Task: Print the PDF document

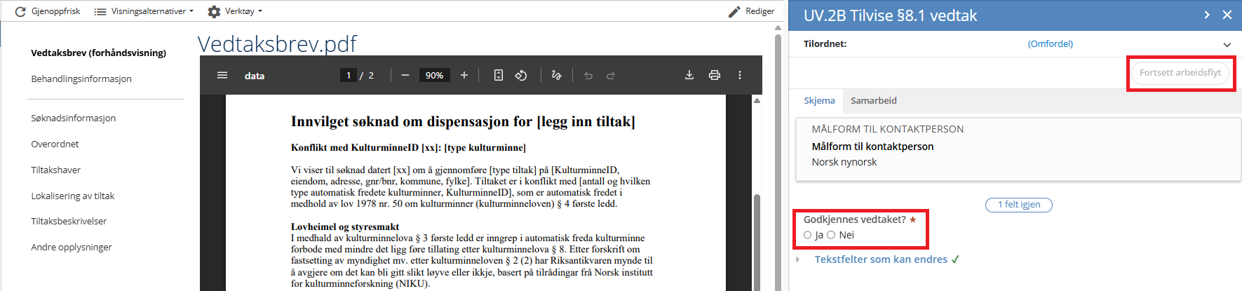Action: (x=715, y=75)
